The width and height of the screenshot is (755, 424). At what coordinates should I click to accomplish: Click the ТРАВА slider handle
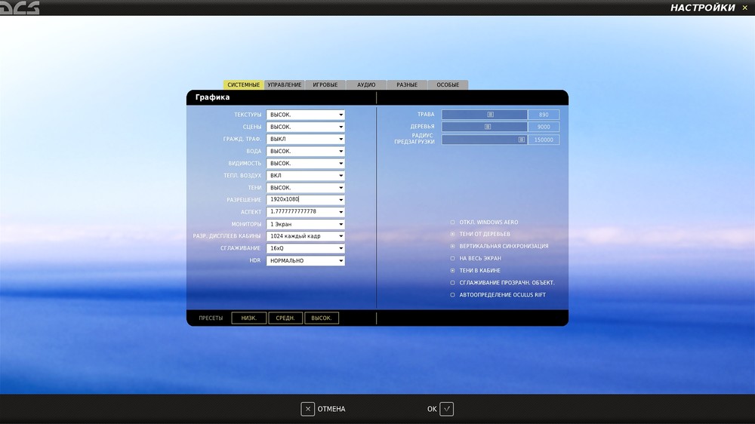[x=490, y=115]
